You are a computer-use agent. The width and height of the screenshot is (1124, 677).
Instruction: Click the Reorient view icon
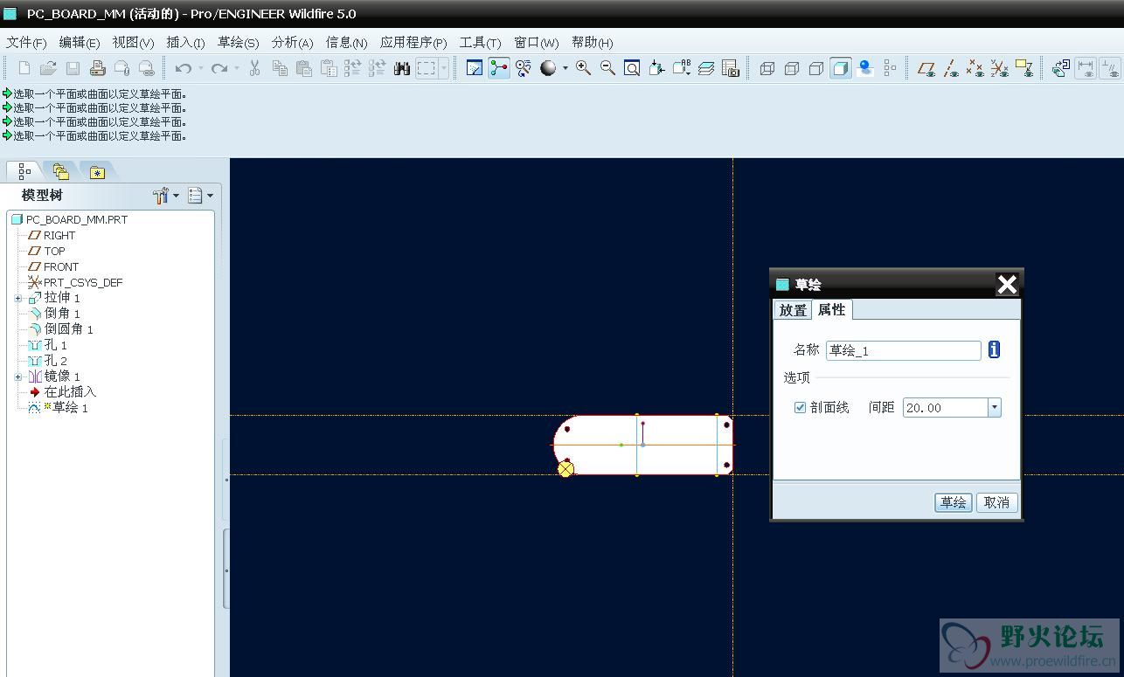point(657,68)
